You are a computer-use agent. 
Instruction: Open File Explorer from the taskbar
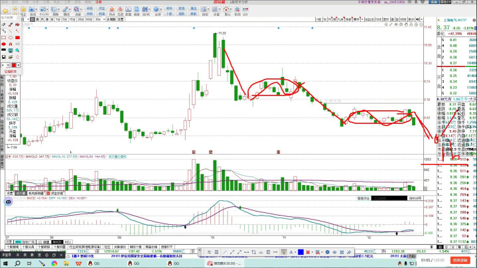click(66, 263)
